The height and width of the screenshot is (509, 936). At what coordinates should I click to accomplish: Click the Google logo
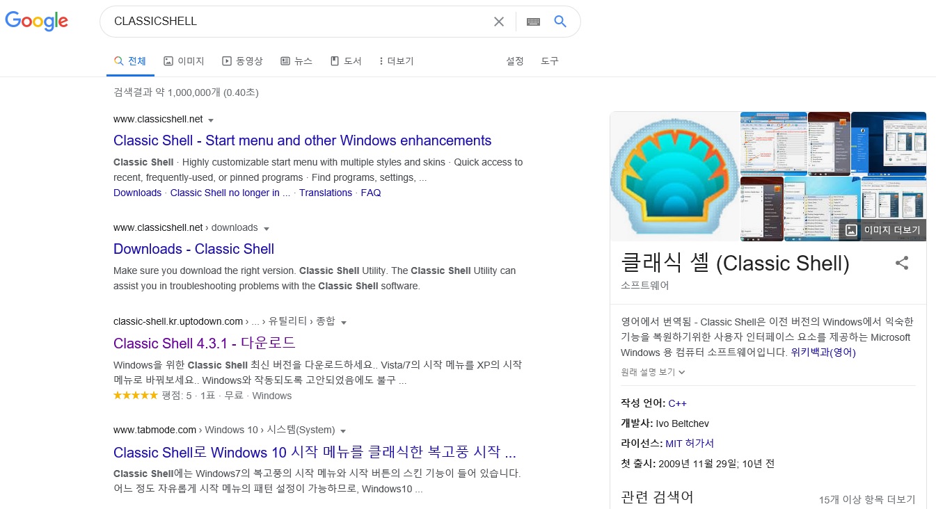pyautogui.click(x=36, y=22)
